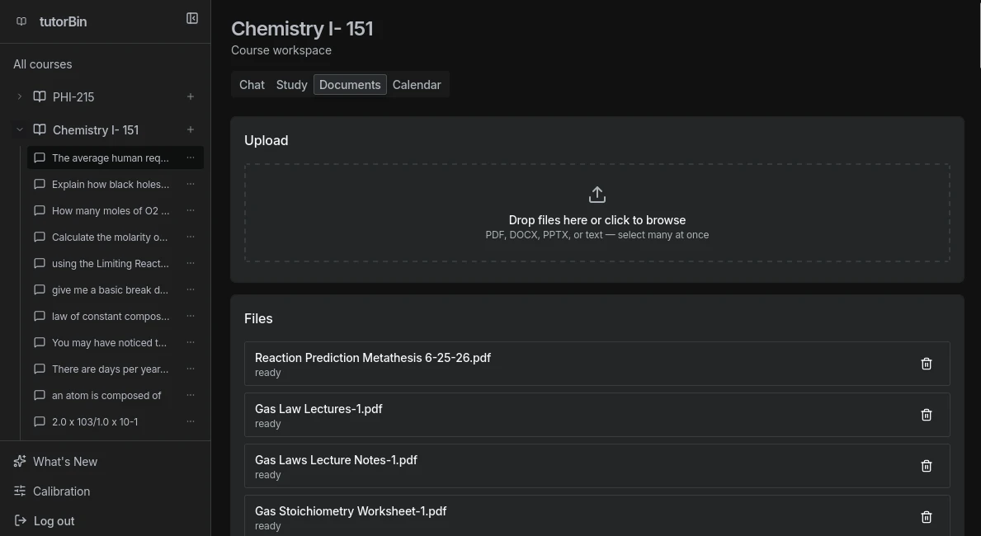Click the upload arrow icon in drop zone
The height and width of the screenshot is (536, 981).
pyautogui.click(x=597, y=195)
